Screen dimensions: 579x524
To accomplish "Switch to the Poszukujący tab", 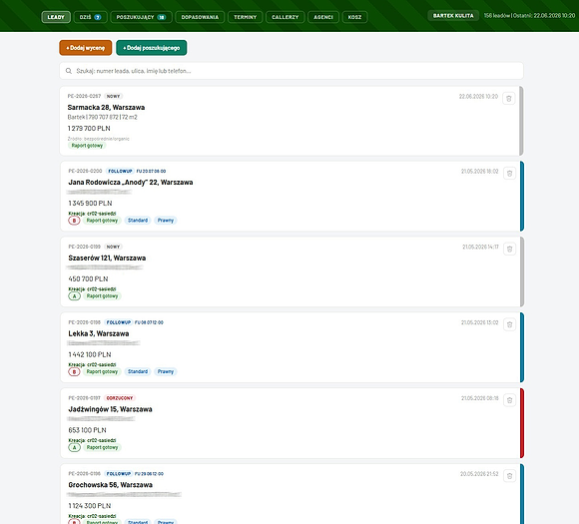I will pos(141,17).
